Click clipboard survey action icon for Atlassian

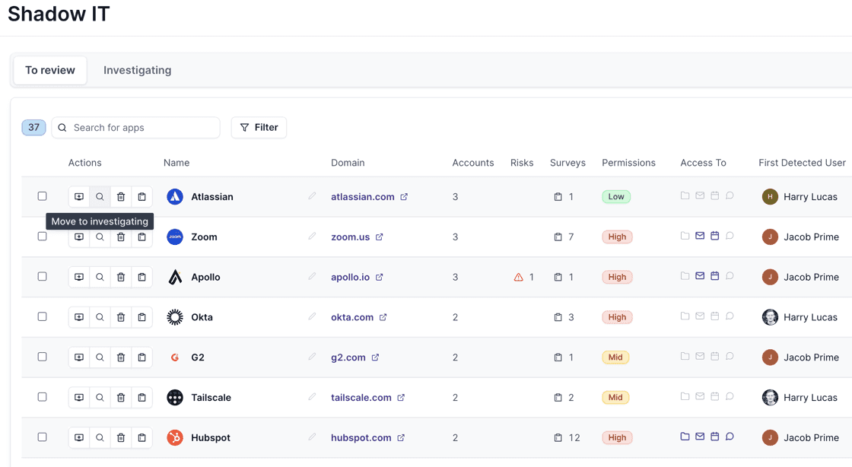[141, 196]
